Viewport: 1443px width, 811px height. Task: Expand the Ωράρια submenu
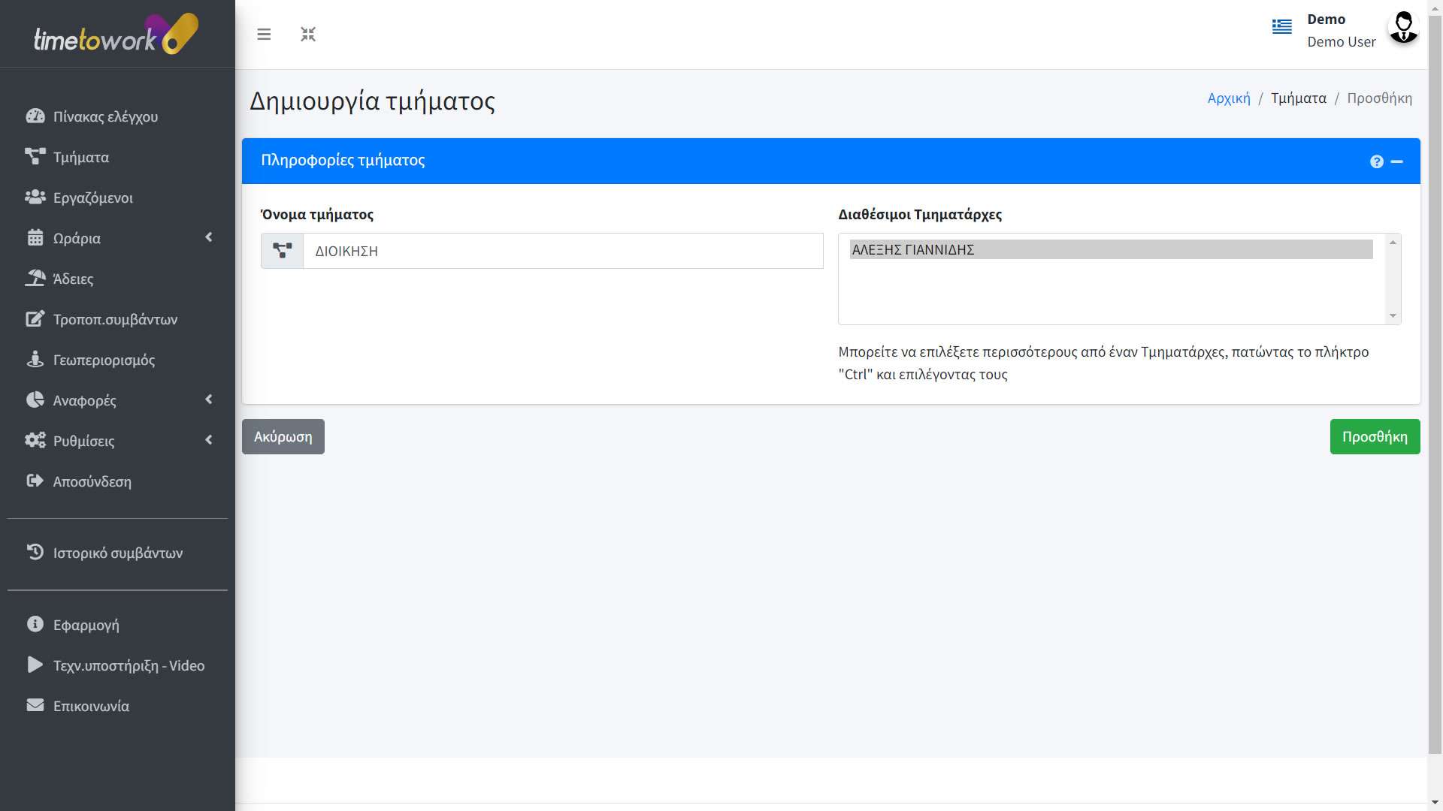tap(77, 238)
